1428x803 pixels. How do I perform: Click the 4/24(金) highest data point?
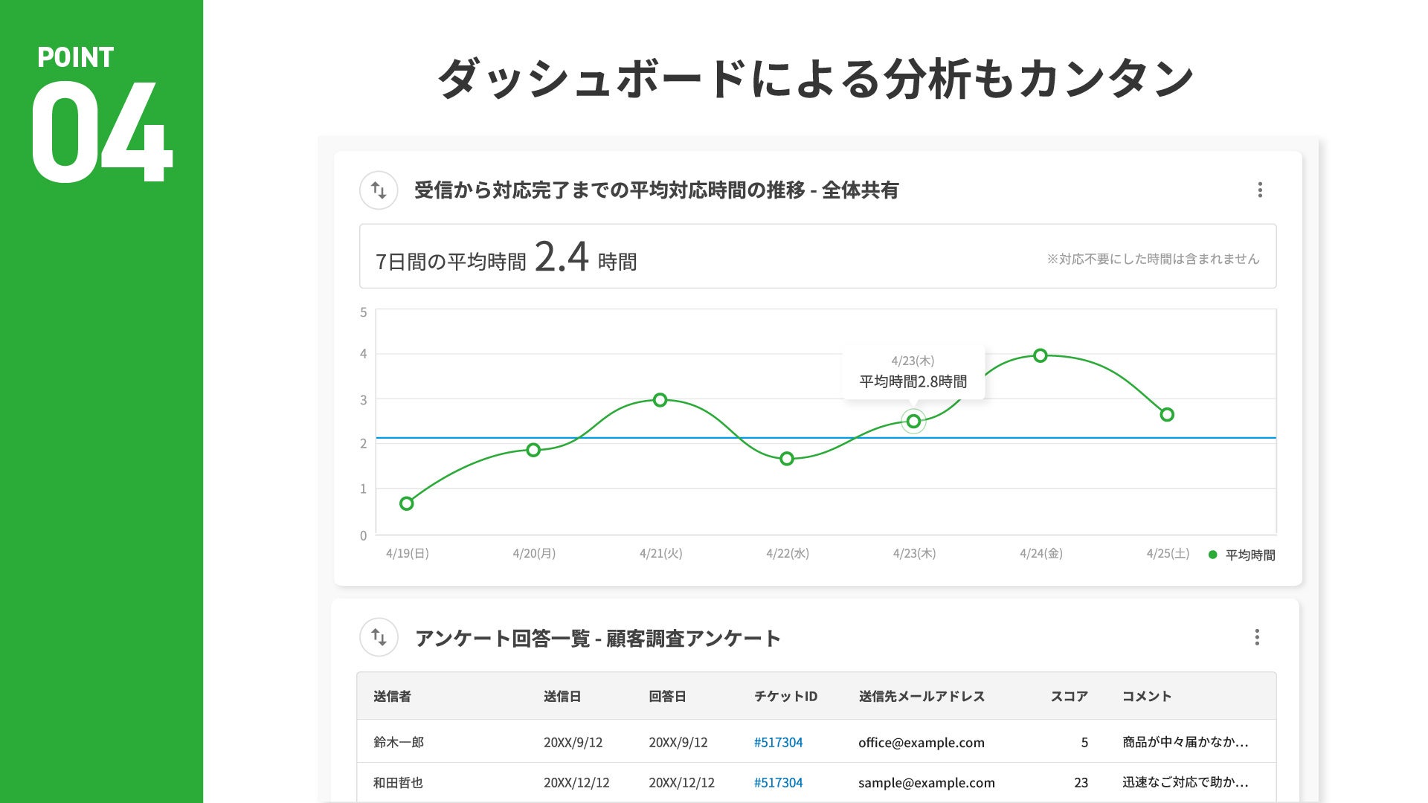[1041, 356]
